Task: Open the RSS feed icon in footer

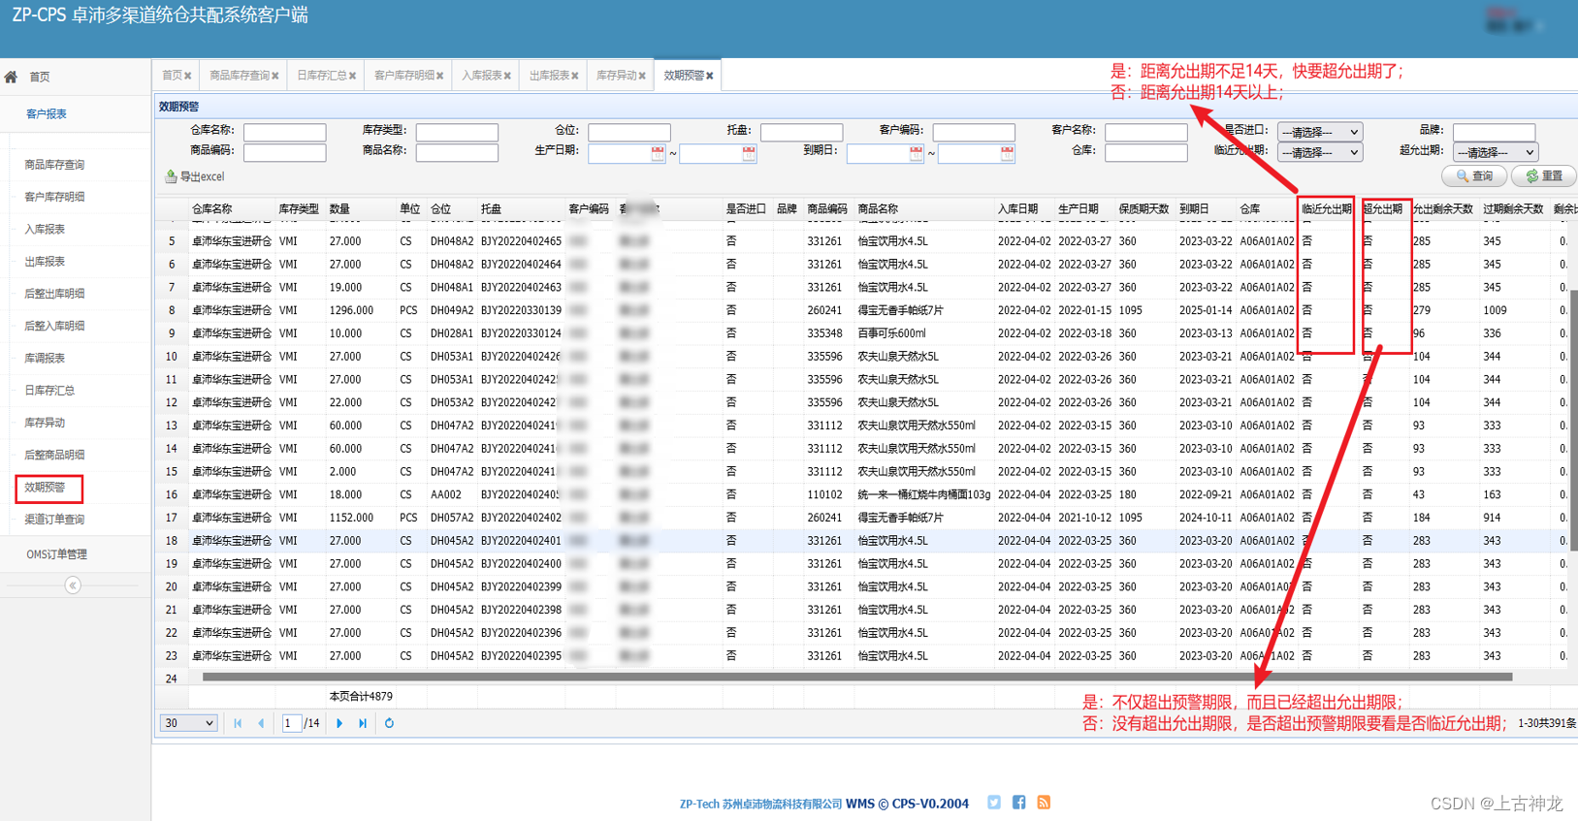Action: tap(1044, 803)
